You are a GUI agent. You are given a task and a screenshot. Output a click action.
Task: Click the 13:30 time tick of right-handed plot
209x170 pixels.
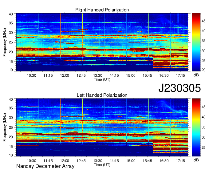[98, 75]
